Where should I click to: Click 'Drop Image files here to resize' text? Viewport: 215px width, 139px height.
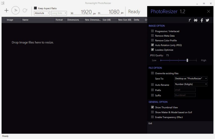33,42
